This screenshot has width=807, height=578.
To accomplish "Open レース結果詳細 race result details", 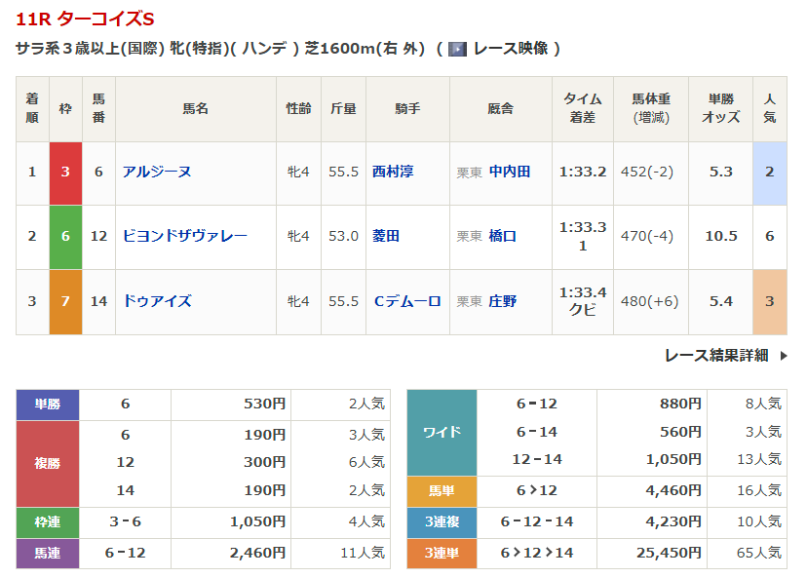I will click(x=716, y=355).
